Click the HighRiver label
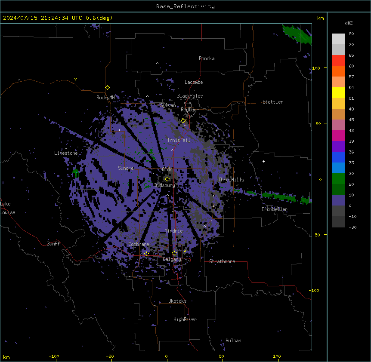The width and height of the screenshot is (371, 362). point(185,319)
